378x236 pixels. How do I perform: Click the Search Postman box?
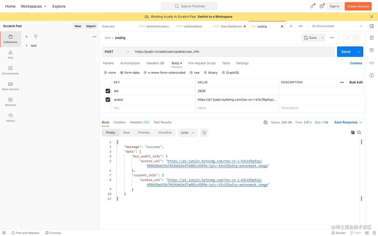[x=189, y=6]
